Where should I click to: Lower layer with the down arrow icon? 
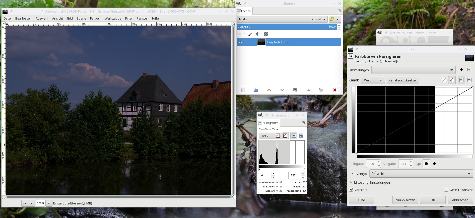(x=282, y=90)
